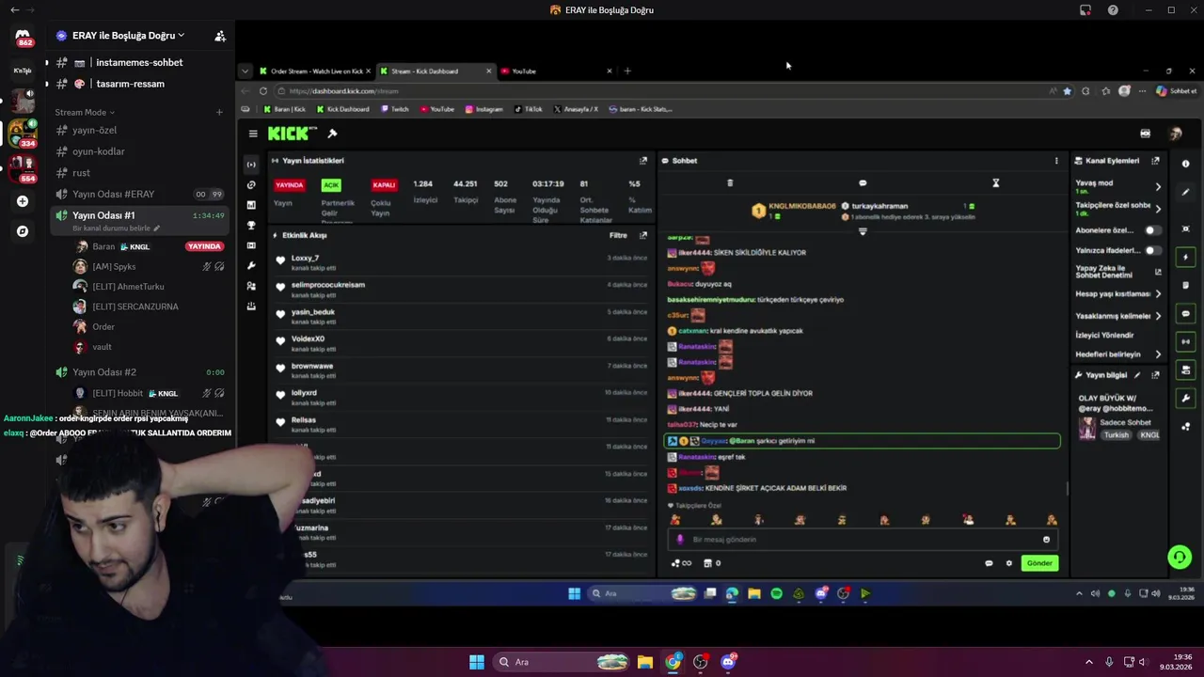
Task: Click the Add a Server plus icon
Action: pyautogui.click(x=23, y=201)
